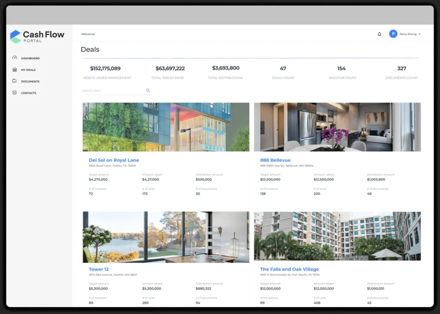
Task: Click 888 Bellevue number of investors 138
Action: tap(263, 194)
